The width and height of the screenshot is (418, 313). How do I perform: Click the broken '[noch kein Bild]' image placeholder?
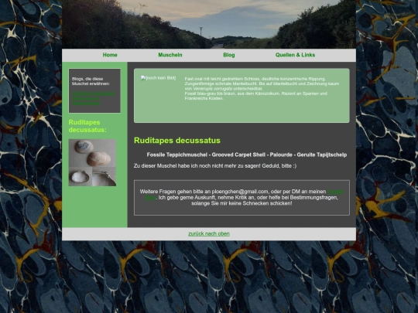[x=159, y=78]
